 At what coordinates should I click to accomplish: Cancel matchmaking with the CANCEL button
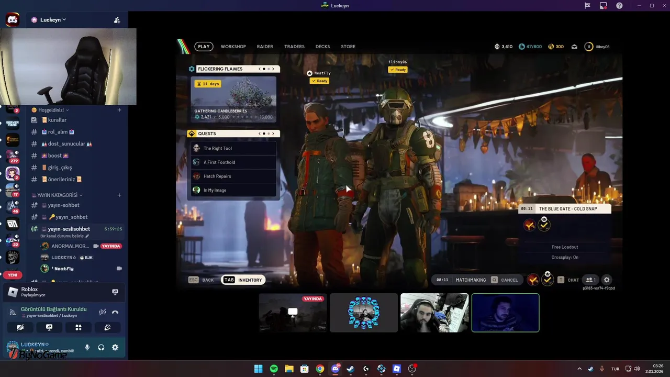point(505,280)
